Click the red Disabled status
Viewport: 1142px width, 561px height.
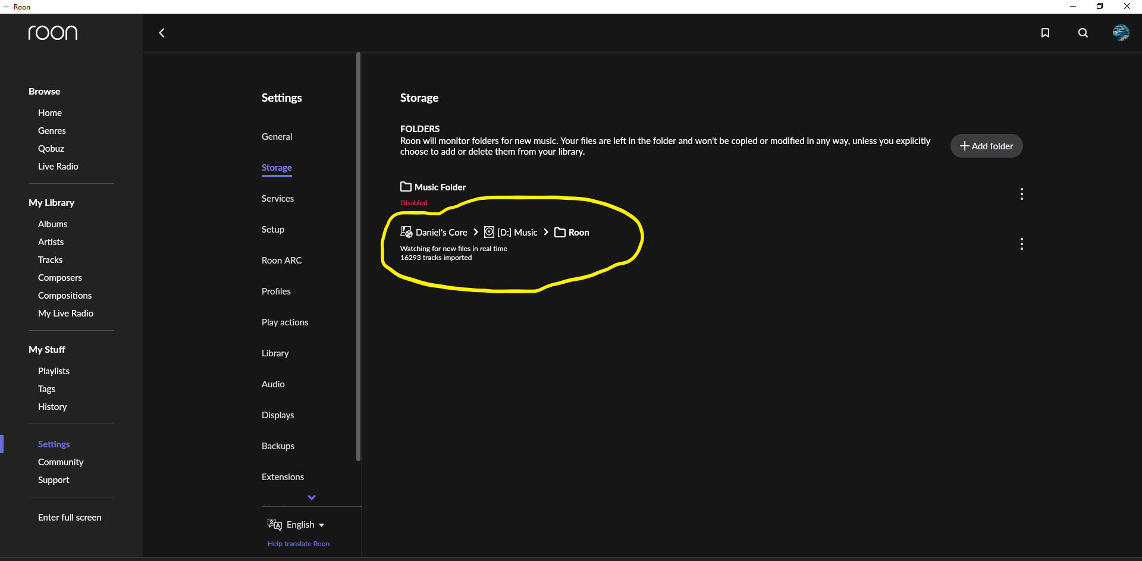click(413, 203)
